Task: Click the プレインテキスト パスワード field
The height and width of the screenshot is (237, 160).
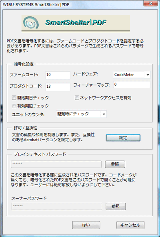Action: click(x=56, y=164)
